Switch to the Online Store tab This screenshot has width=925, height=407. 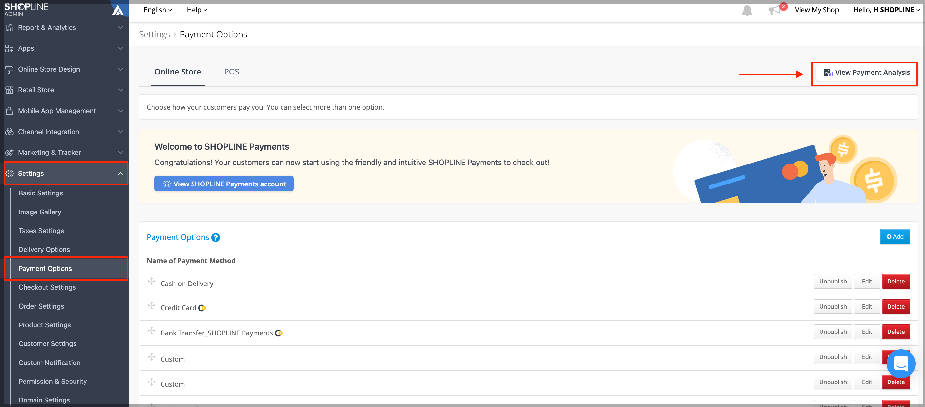pyautogui.click(x=178, y=72)
